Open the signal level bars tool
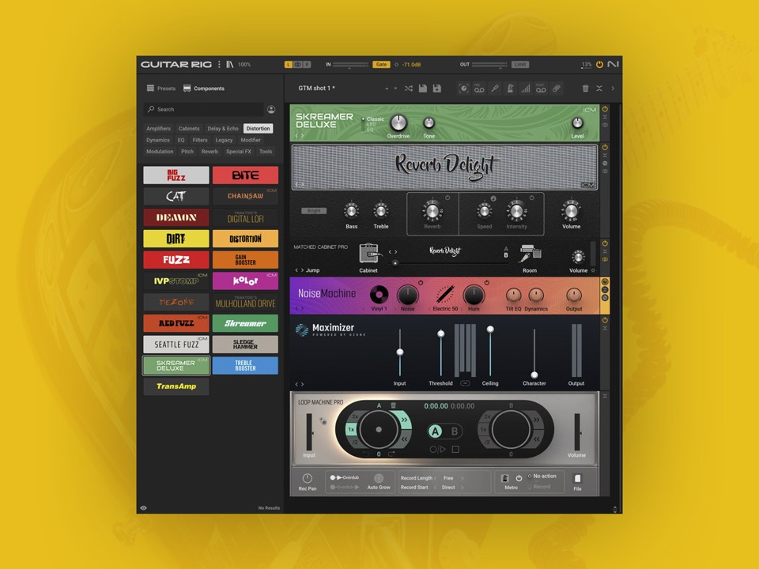Image resolution: width=759 pixels, height=569 pixels. (x=525, y=88)
